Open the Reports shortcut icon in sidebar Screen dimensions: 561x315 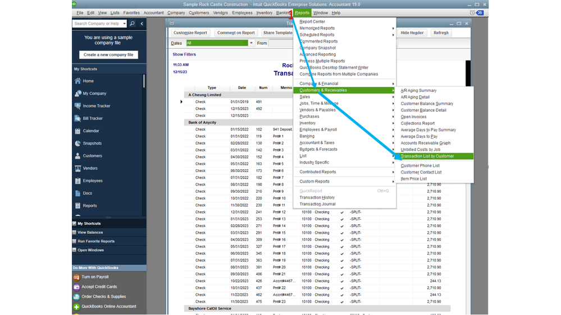coord(77,206)
